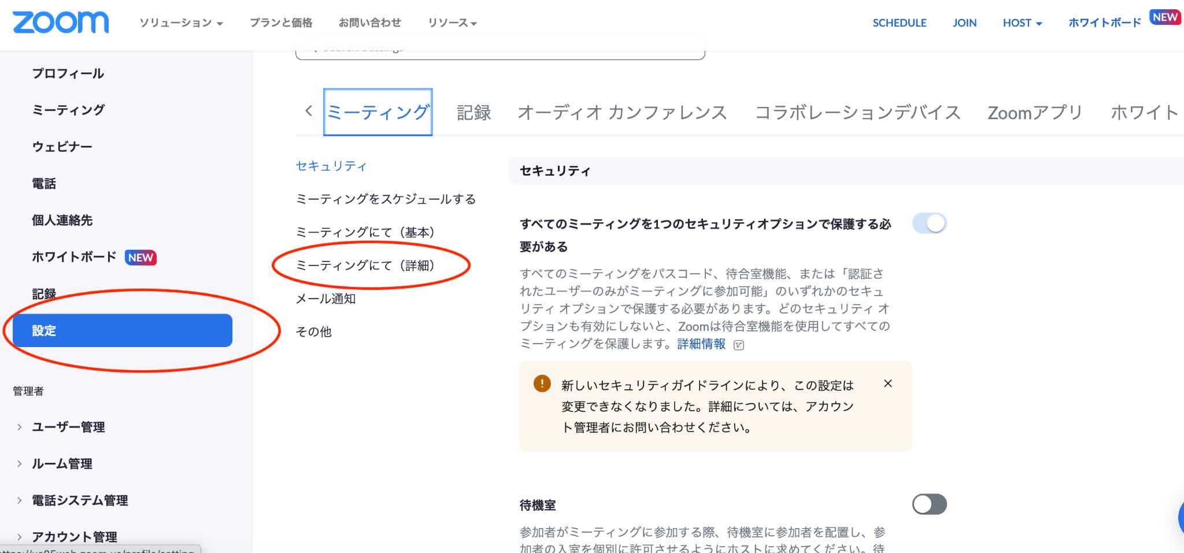Jump to the メール通知 section

(325, 298)
